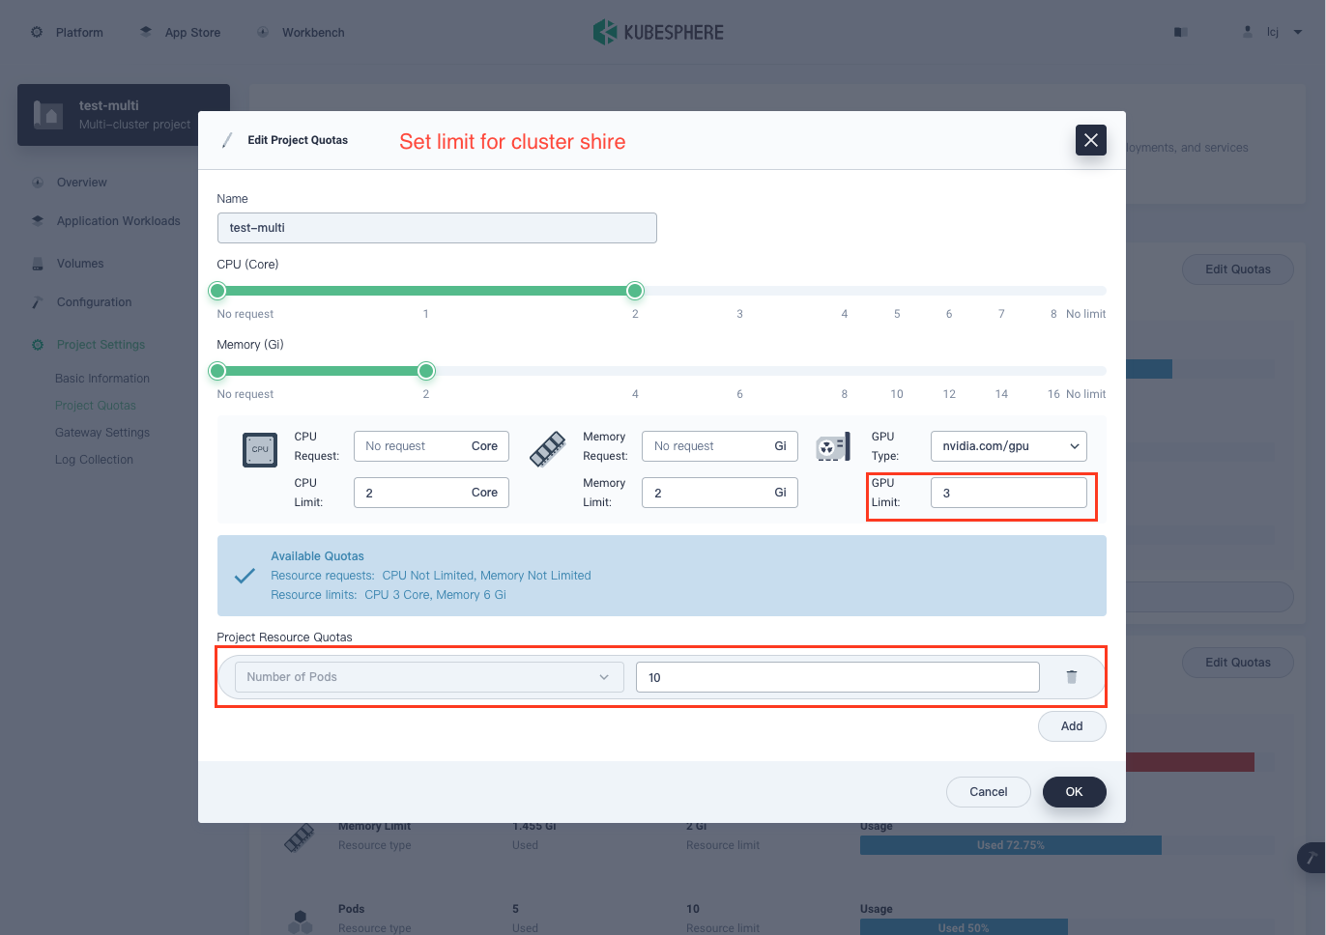This screenshot has width=1326, height=935.
Task: Open the Number of Pods quota dropdown
Action: click(428, 676)
